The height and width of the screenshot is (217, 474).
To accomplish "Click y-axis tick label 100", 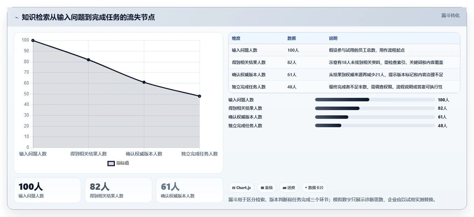I will point(25,40).
